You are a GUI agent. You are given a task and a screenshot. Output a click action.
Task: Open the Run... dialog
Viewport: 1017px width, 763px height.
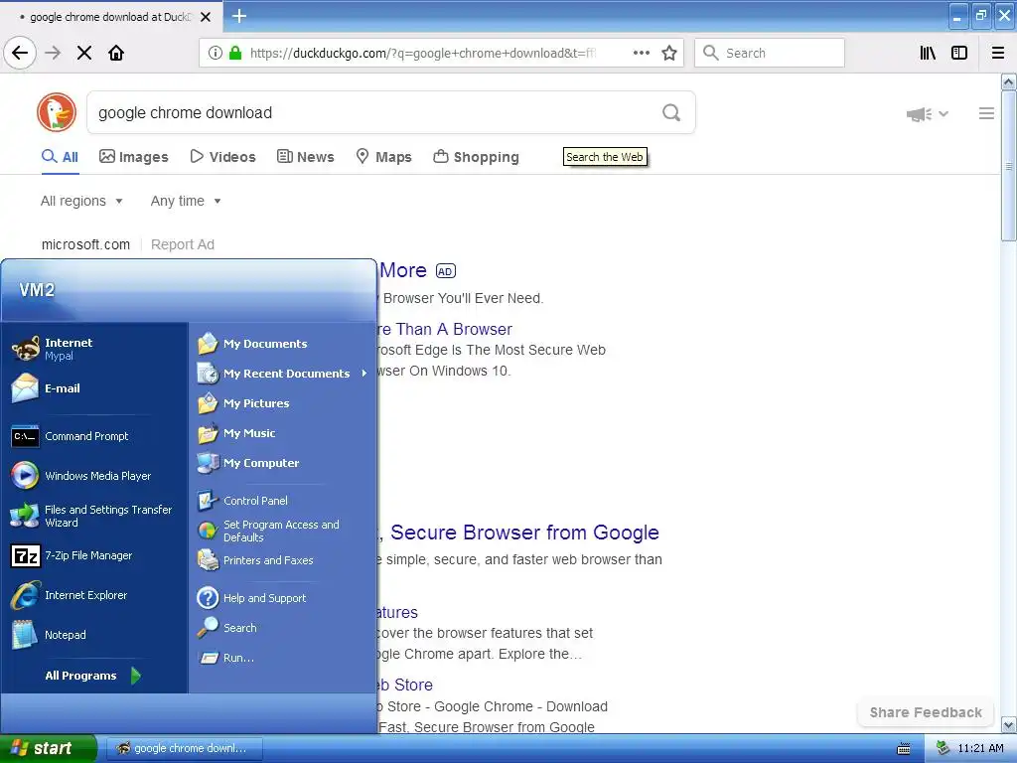click(283, 658)
